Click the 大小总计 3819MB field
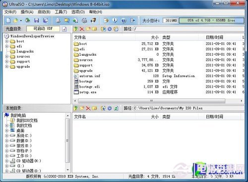This screenshot has height=182, width=248. (171, 20)
